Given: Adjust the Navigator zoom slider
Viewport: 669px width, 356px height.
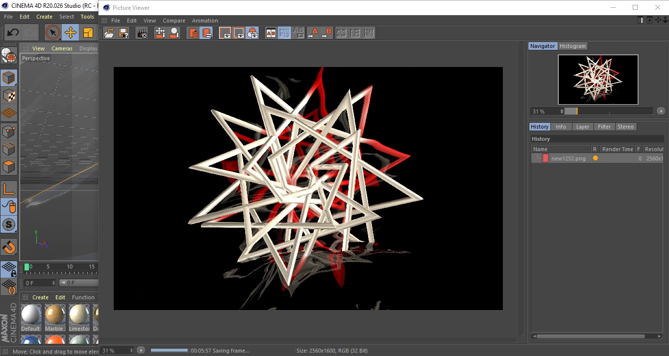Looking at the screenshot, I should (x=609, y=111).
